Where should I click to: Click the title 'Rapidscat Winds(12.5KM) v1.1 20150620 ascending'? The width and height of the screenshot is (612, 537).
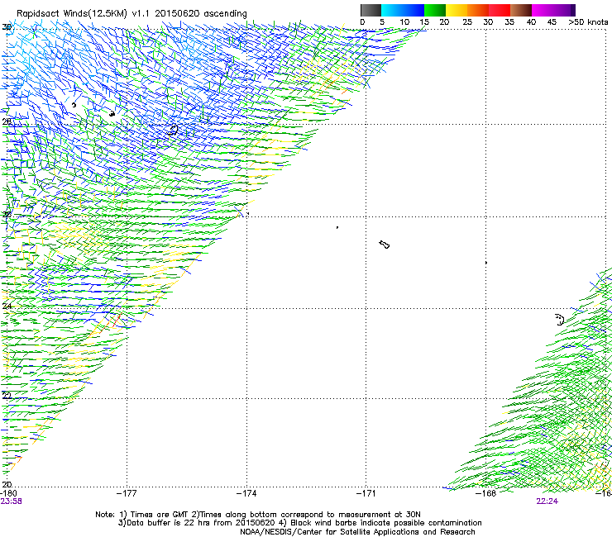pos(131,14)
